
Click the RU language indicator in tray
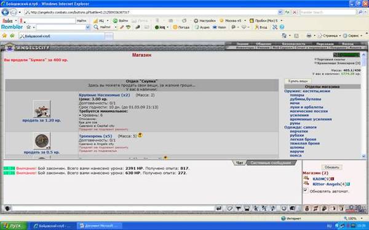(x=329, y=226)
